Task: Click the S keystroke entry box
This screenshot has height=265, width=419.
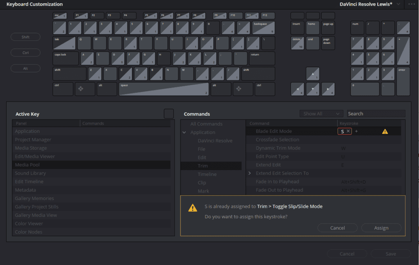Action: point(345,131)
